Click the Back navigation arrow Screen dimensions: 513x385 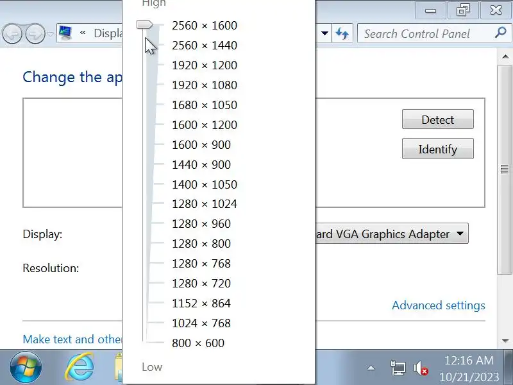click(x=12, y=33)
